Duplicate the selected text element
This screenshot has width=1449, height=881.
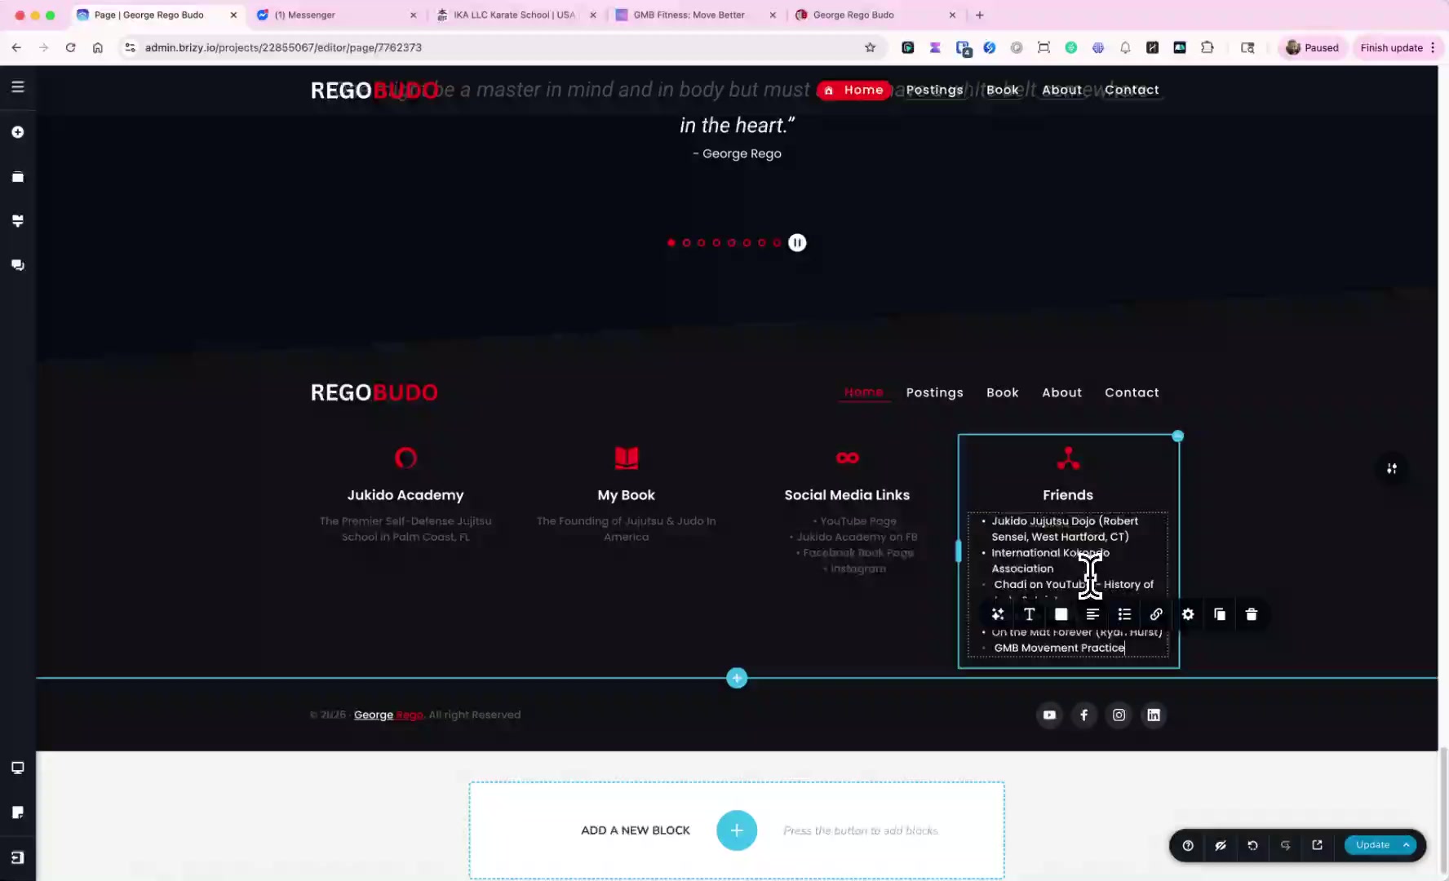(x=1219, y=614)
